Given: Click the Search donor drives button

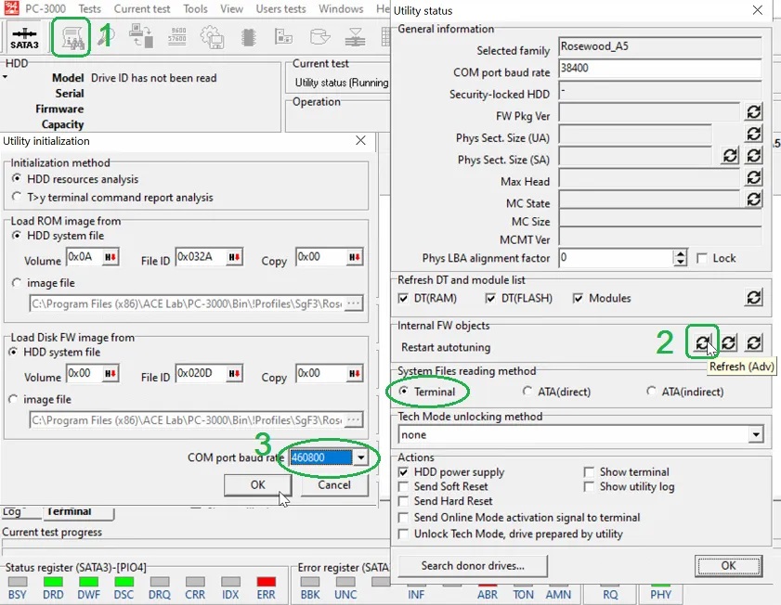Looking at the screenshot, I should point(472,565).
